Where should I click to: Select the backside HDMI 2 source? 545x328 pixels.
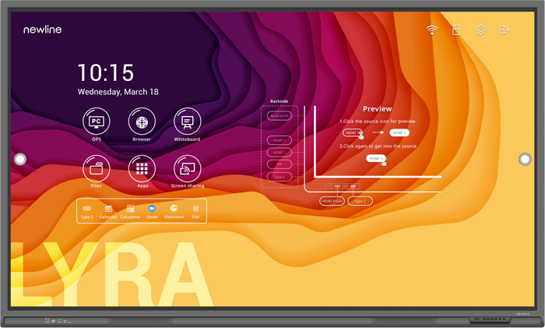pyautogui.click(x=279, y=140)
